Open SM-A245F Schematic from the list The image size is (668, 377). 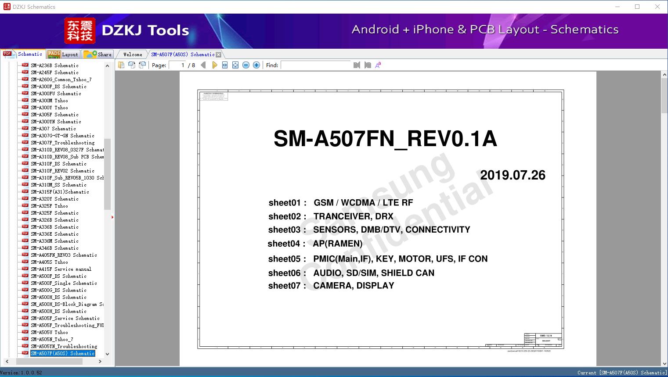(x=54, y=72)
